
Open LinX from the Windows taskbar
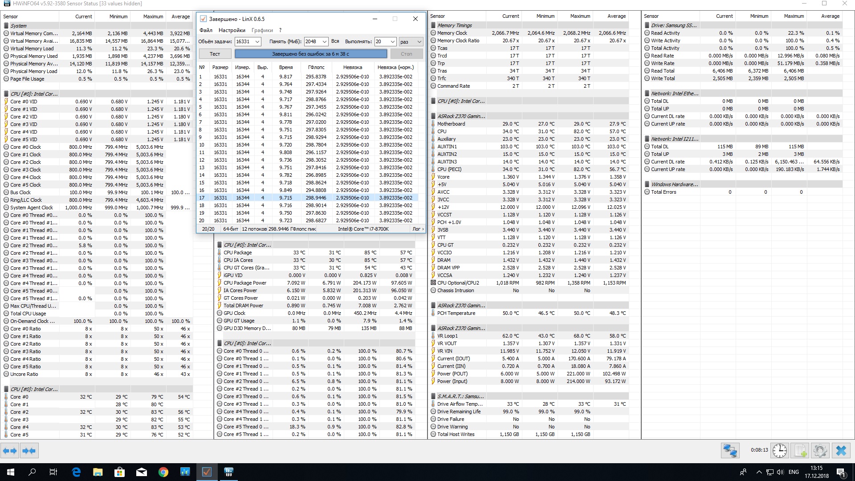(x=207, y=472)
